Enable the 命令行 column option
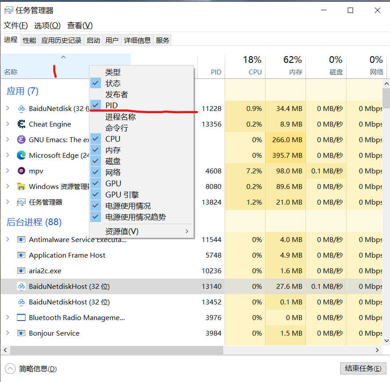The image size is (390, 382). tap(141, 128)
